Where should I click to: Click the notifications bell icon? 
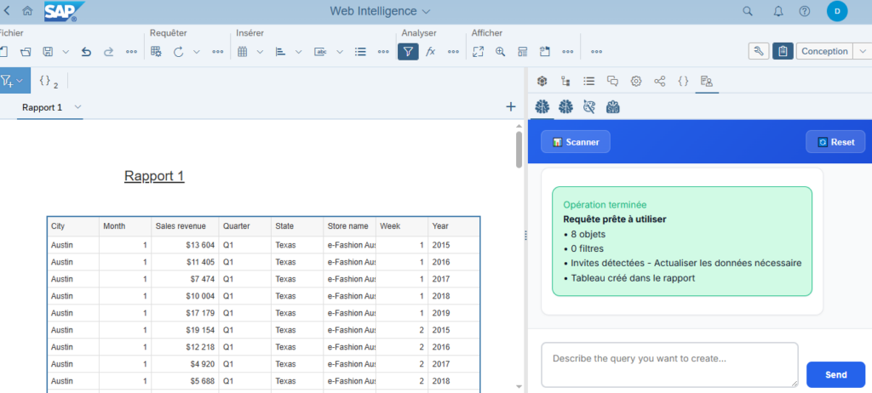[777, 11]
